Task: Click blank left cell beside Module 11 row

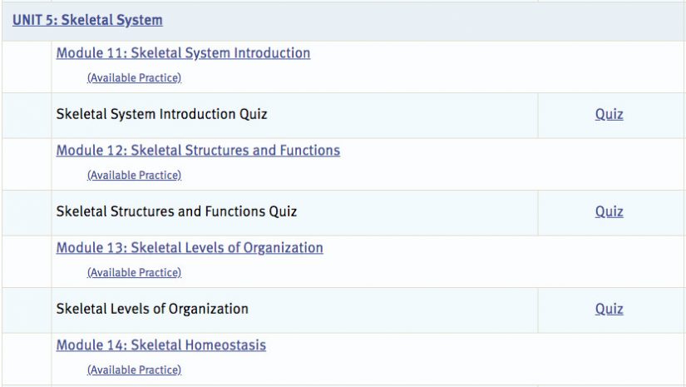Action: 26,67
